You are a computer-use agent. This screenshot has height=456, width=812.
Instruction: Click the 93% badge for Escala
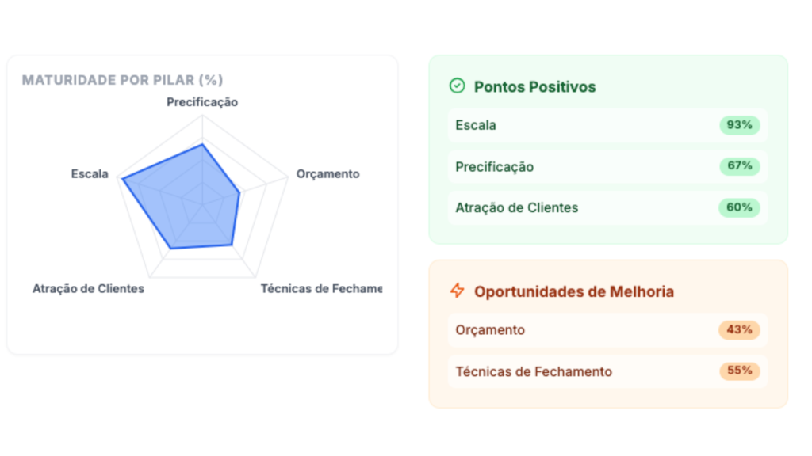739,125
